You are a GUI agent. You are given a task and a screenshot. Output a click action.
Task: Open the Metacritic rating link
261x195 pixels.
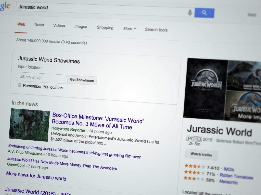click(x=228, y=182)
